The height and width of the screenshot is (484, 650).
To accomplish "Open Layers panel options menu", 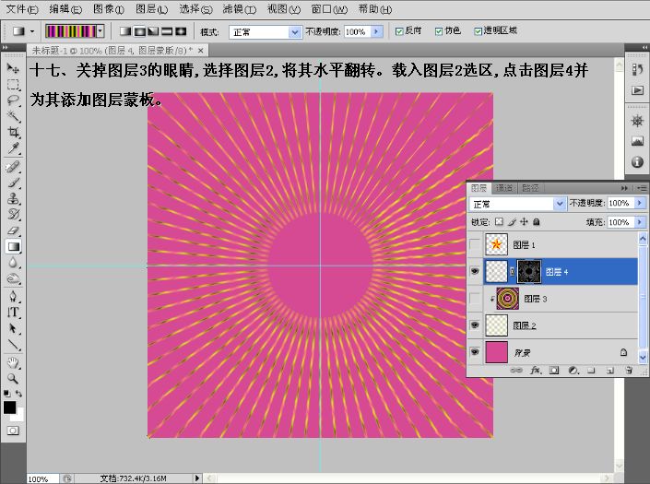I will [642, 188].
